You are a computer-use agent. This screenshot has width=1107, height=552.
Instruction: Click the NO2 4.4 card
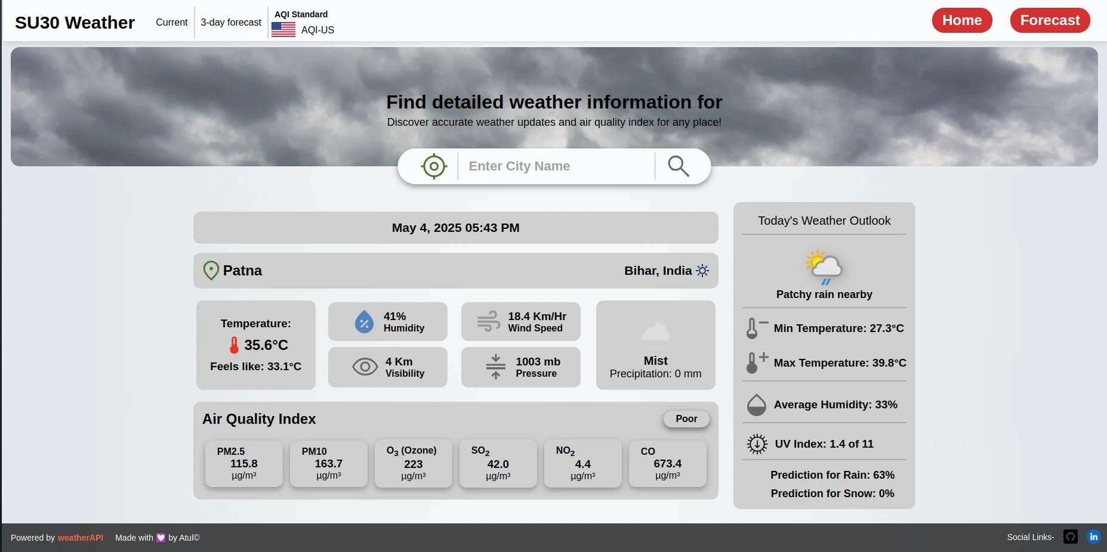(x=583, y=464)
